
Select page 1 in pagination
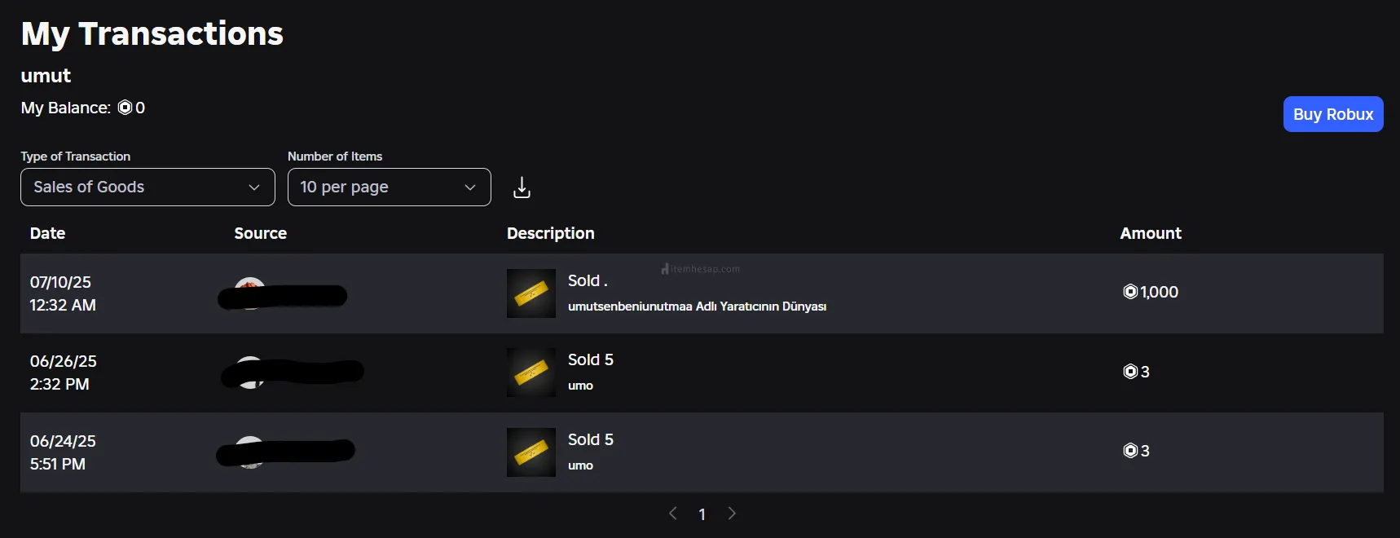click(x=702, y=514)
